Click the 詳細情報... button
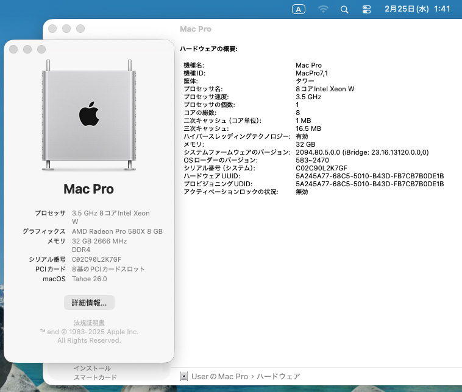 [89, 303]
